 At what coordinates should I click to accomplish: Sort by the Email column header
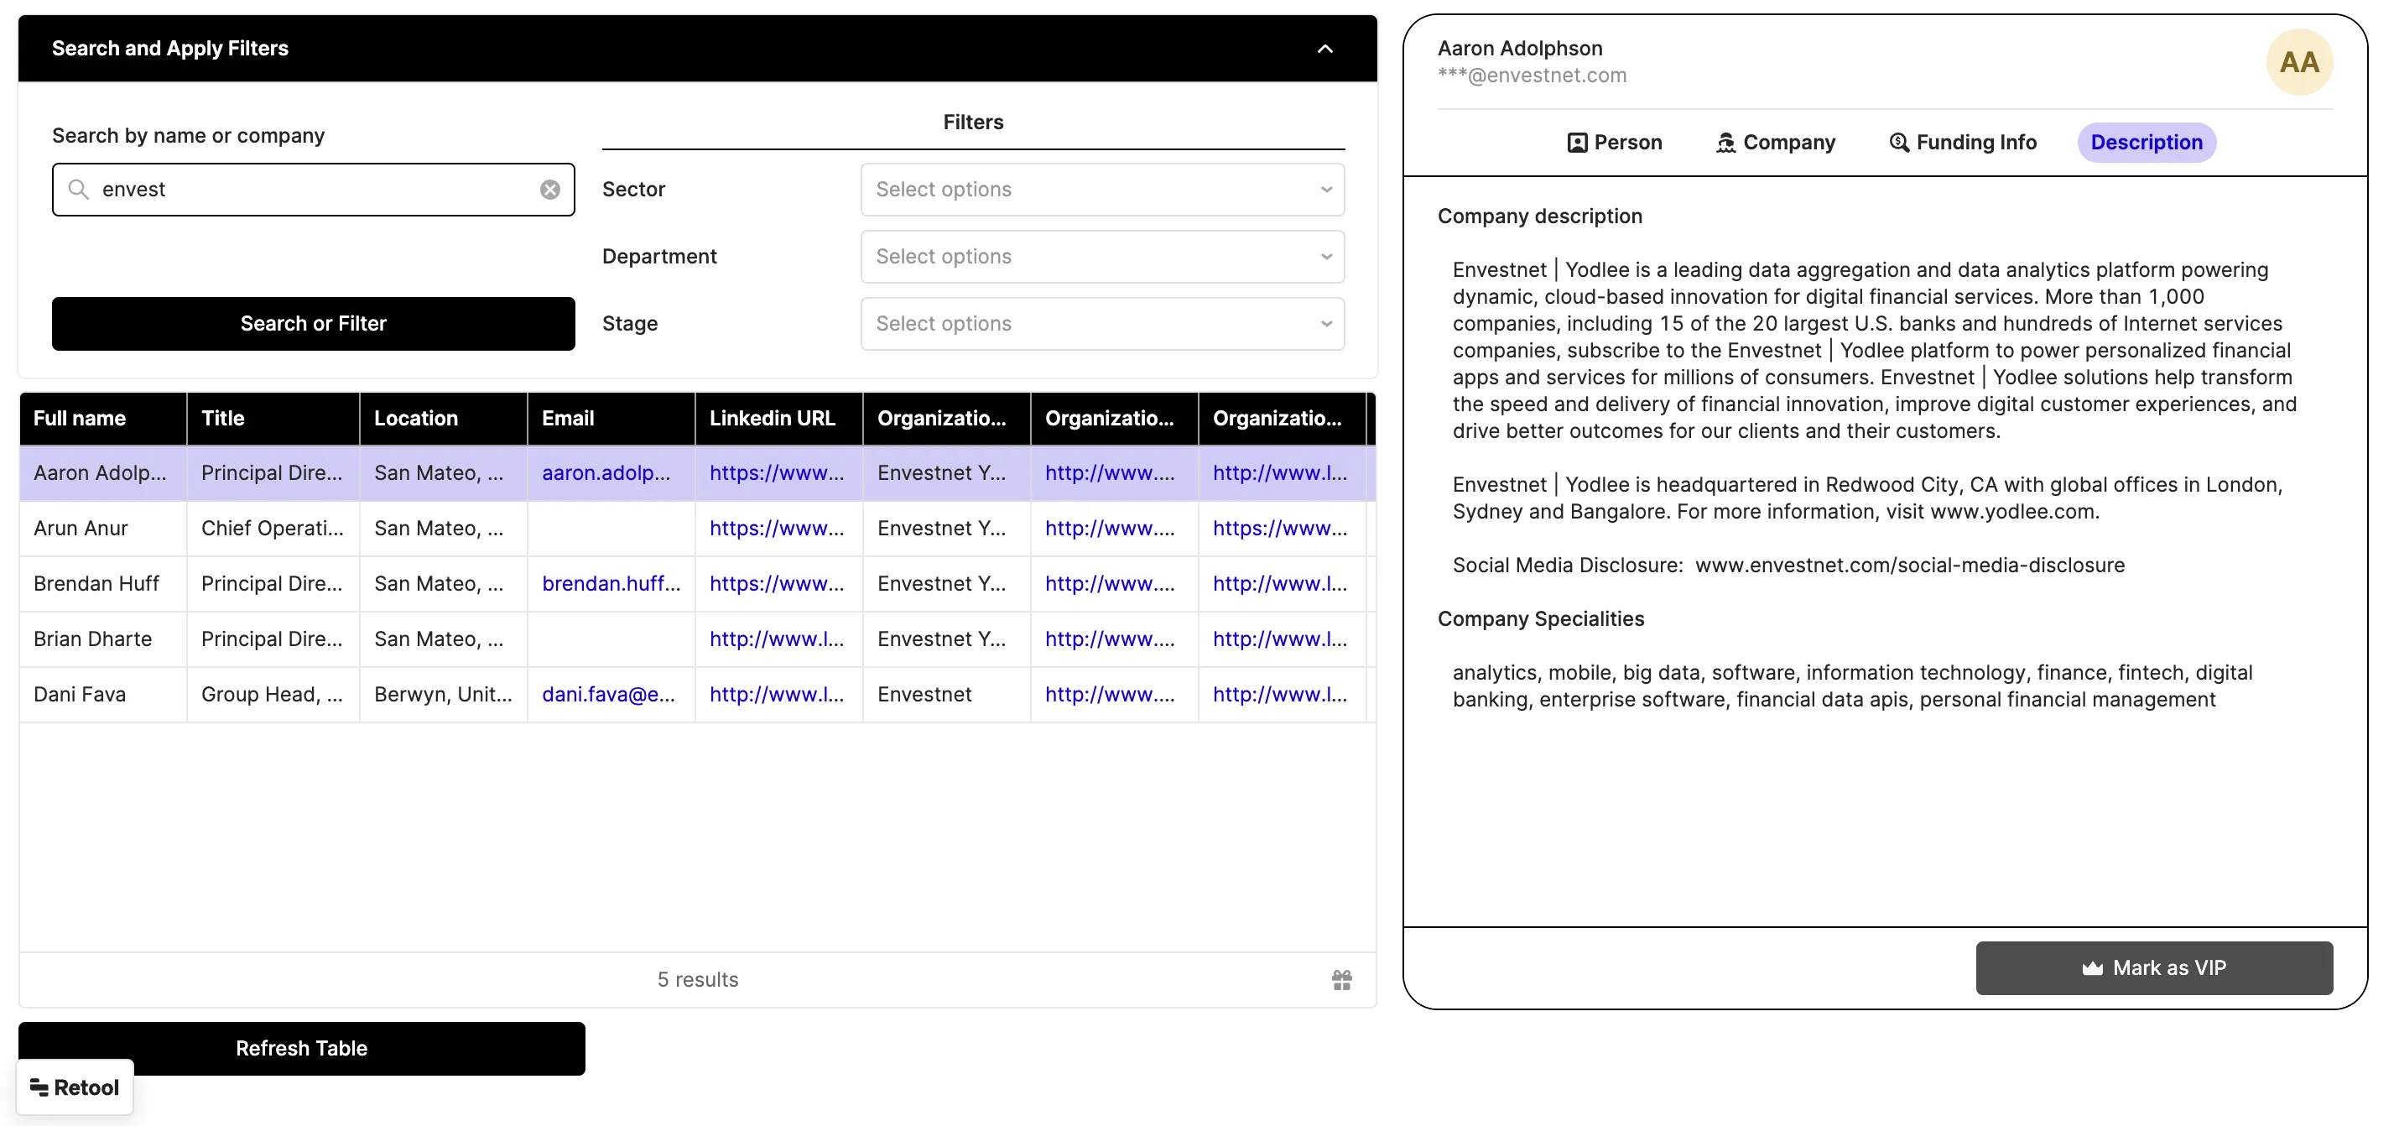click(611, 420)
